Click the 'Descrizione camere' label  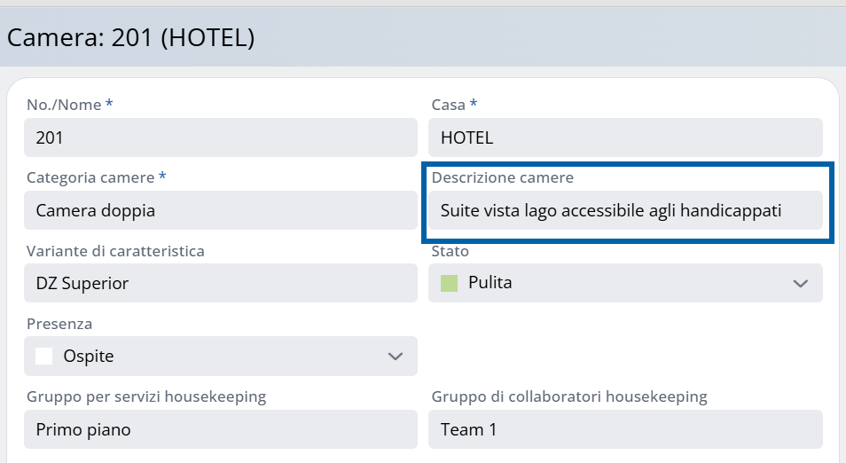click(x=502, y=177)
